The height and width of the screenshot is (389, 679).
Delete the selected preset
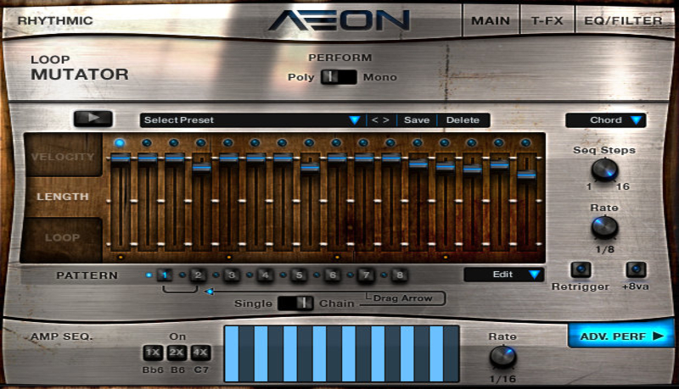click(x=463, y=120)
